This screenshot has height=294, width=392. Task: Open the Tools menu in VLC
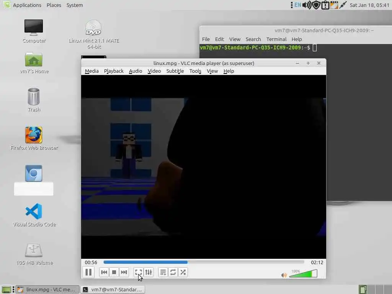[x=195, y=71]
